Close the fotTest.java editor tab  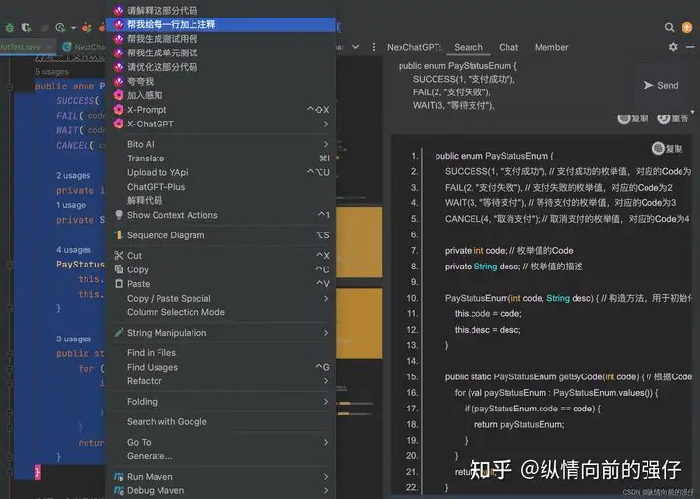49,47
